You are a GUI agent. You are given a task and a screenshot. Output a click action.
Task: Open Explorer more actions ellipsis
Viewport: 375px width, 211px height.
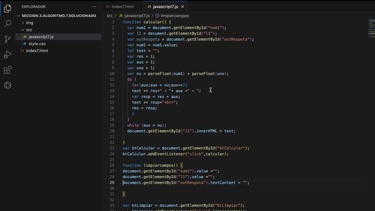coord(94,6)
